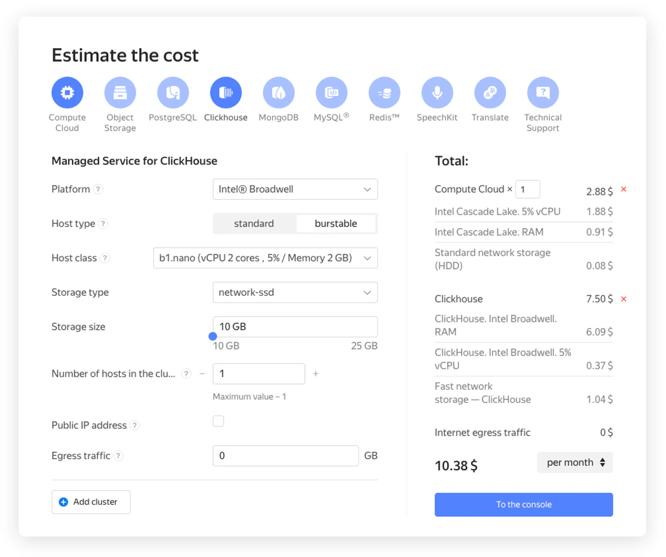
Task: Click the ClickHouse. Intel Broadwell. 5% vCPU line
Action: coord(524,359)
